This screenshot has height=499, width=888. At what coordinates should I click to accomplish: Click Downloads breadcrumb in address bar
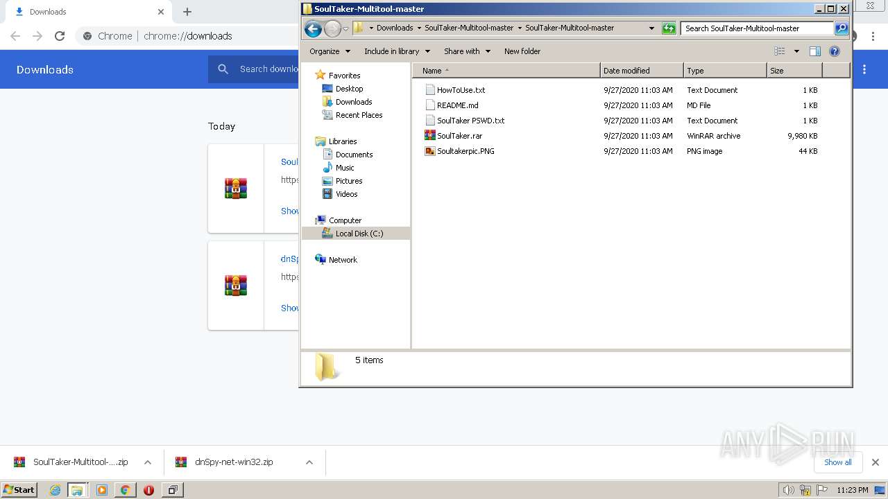(x=395, y=28)
